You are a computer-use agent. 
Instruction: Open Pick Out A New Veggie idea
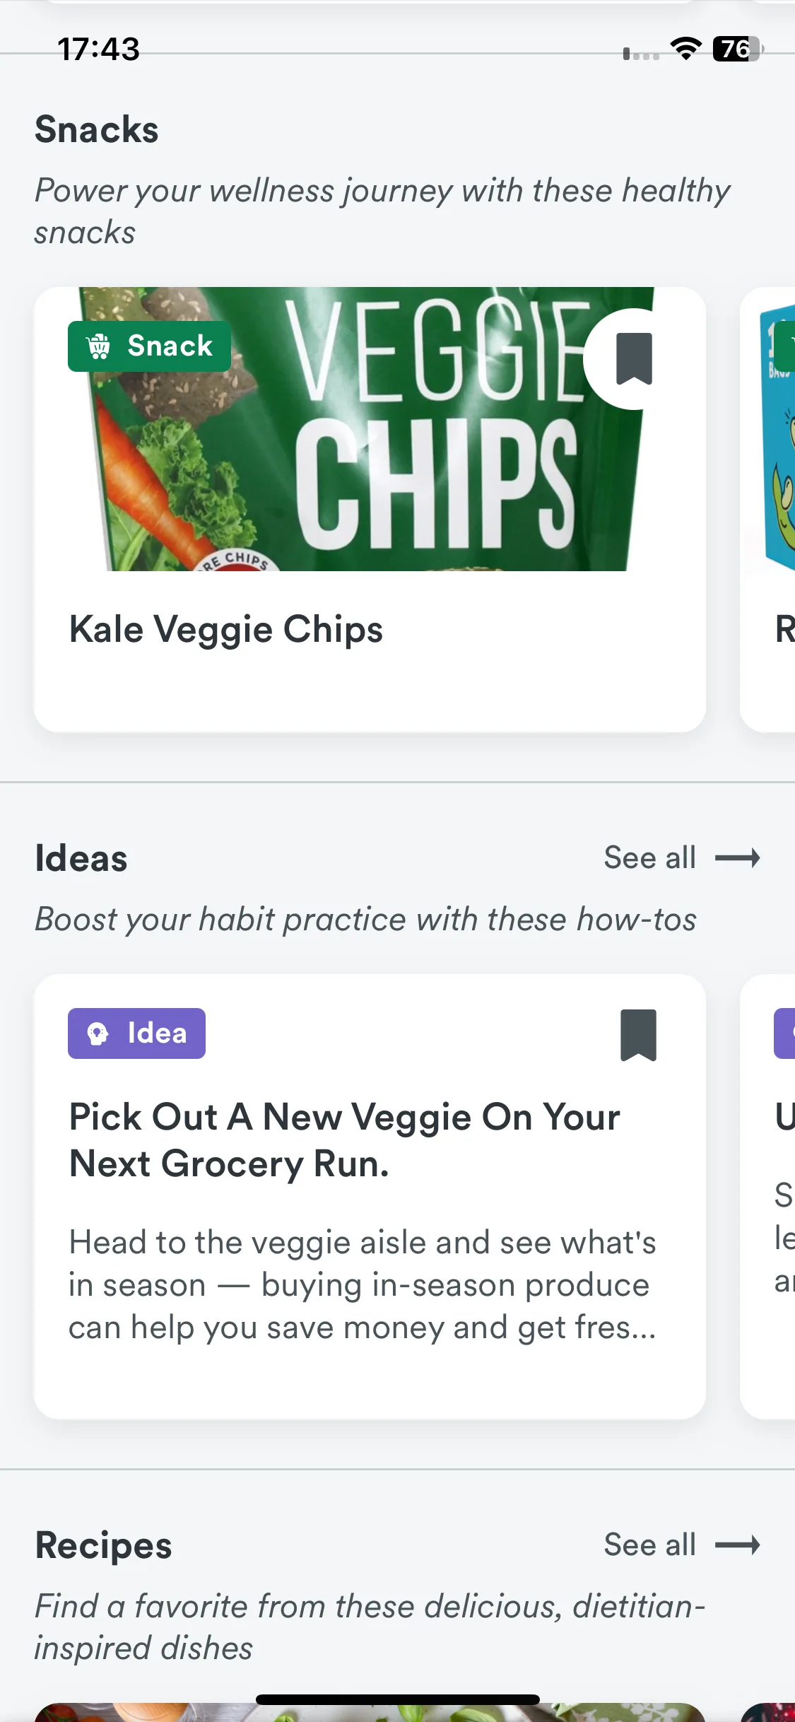pos(345,1140)
